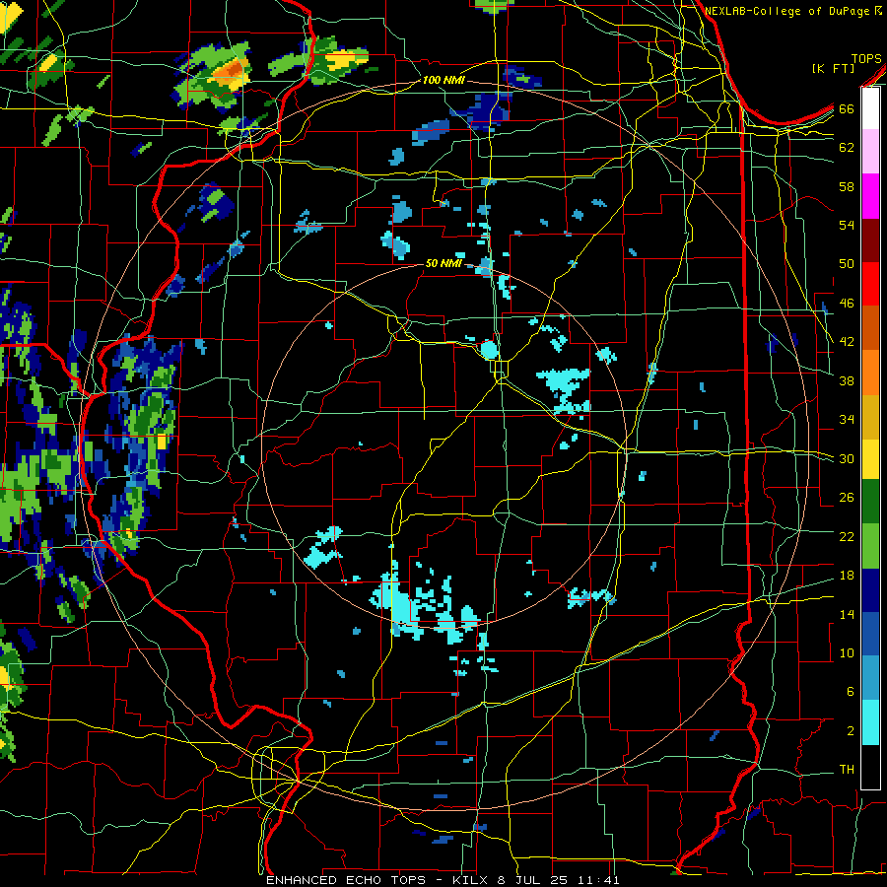
Task: Click the 50 NMI range ring label
Action: tap(443, 263)
